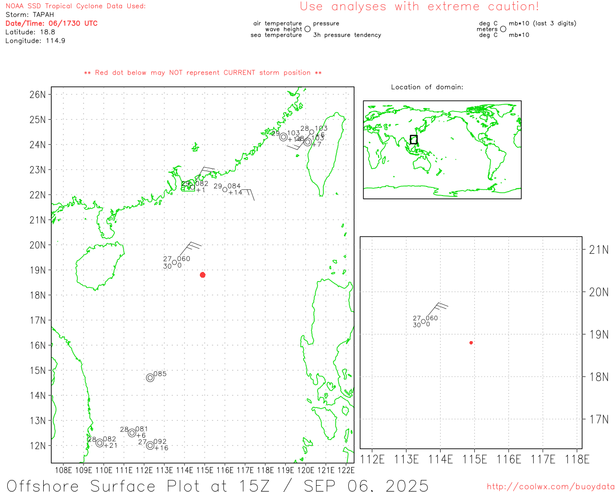This screenshot has width=615, height=492.
Task: Click the '26N' latitude label on main map
Action: pos(37,95)
